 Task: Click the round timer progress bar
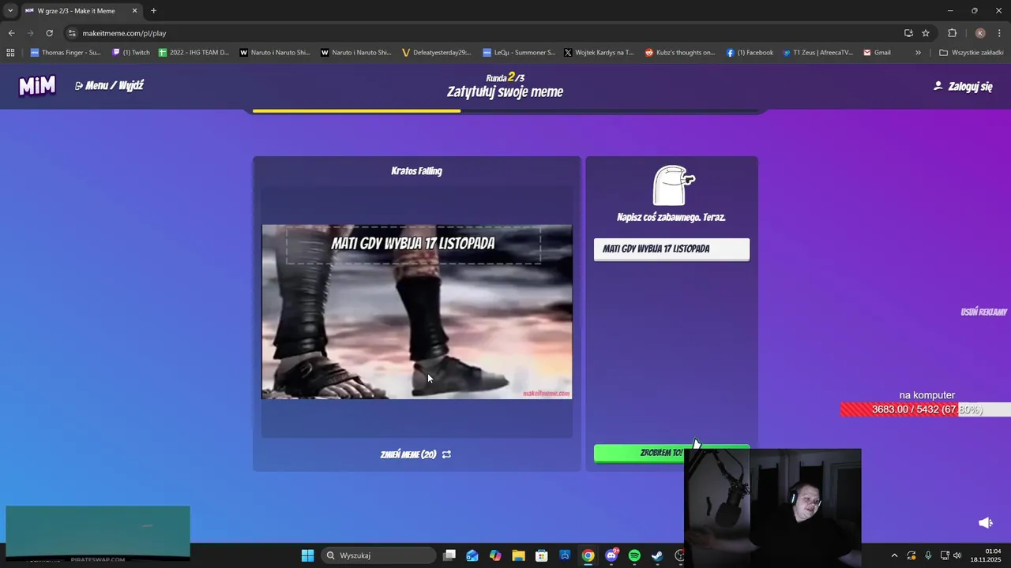click(x=505, y=111)
